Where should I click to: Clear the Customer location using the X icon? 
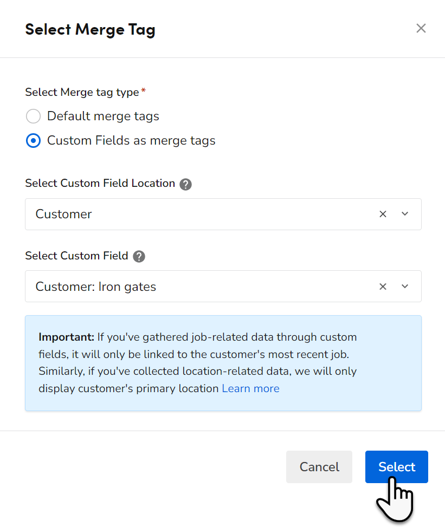tap(383, 214)
